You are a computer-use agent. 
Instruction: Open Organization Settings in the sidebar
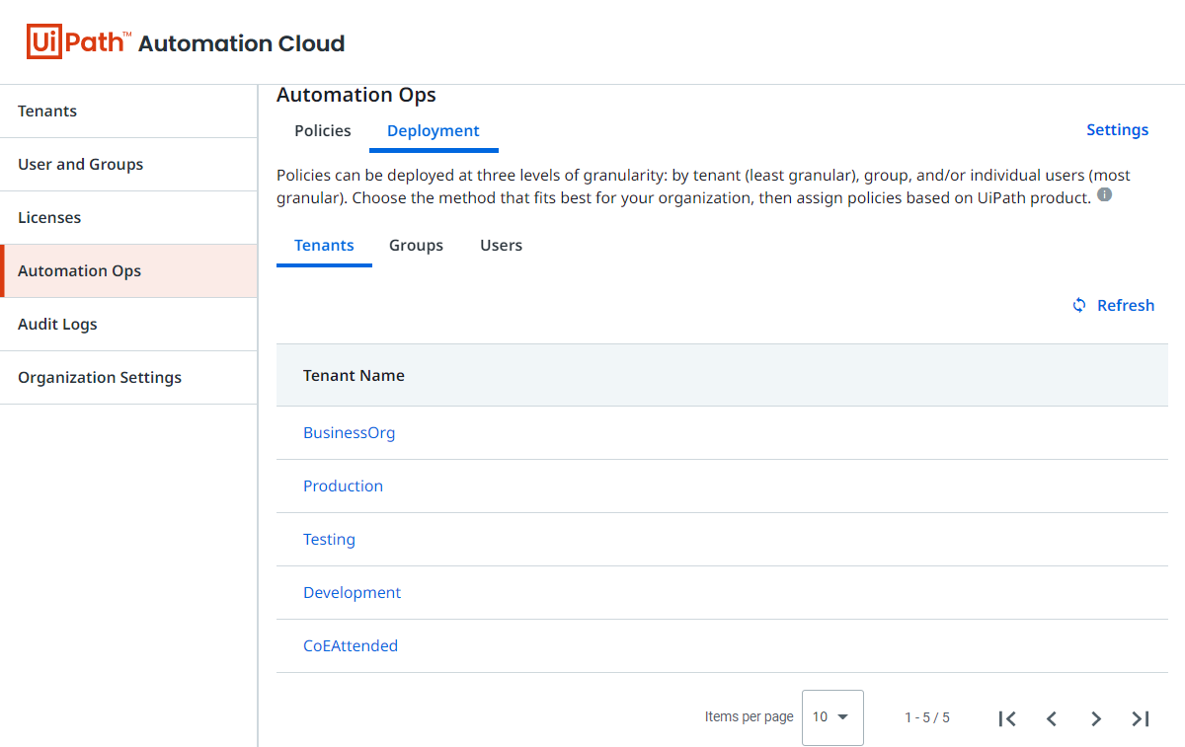(128, 378)
